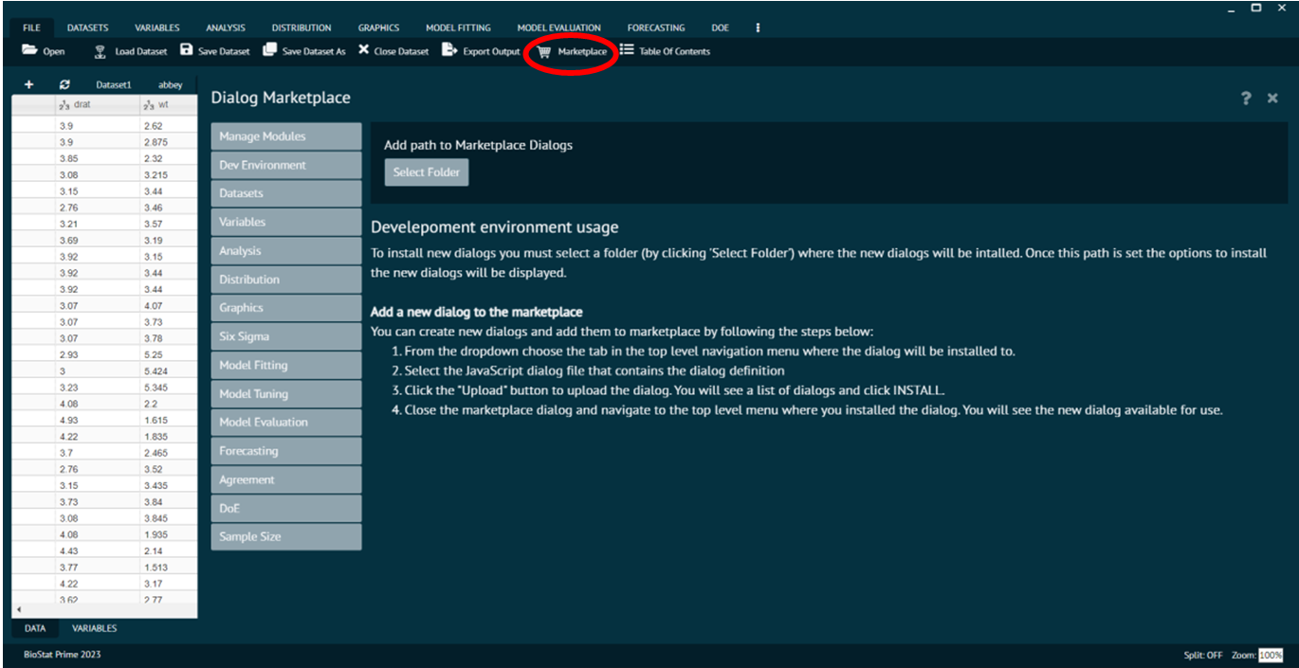Image resolution: width=1299 pixels, height=668 pixels.
Task: Open the Marketplace cart icon
Action: point(544,52)
